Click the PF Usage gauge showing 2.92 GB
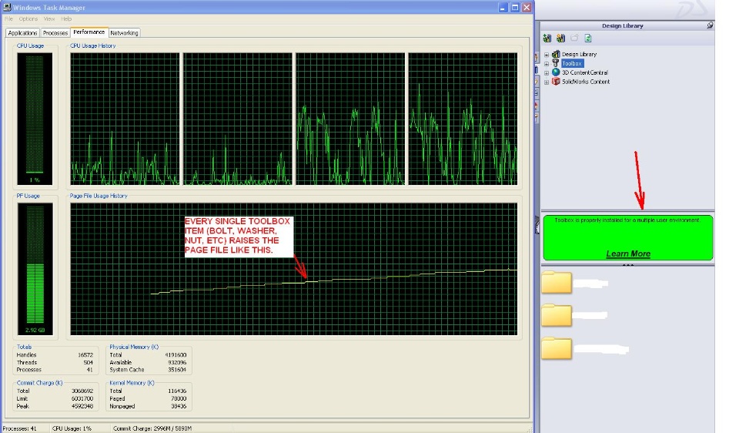The height and width of the screenshot is (433, 739). 35,269
